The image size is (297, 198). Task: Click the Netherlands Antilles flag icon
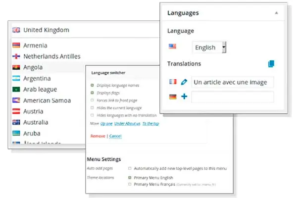[x=16, y=56]
